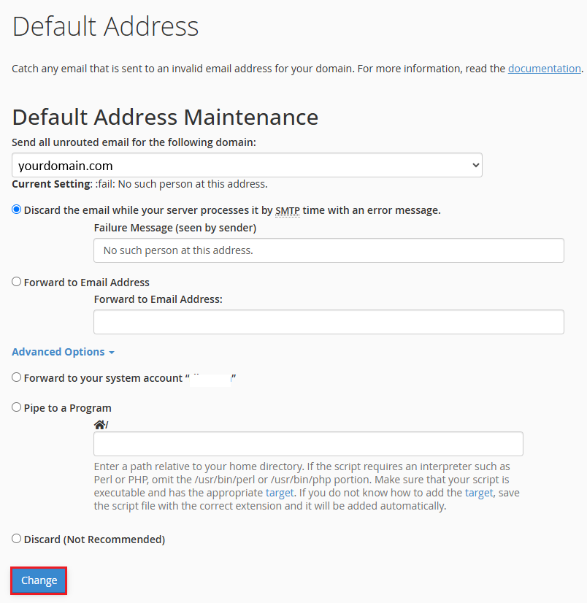This screenshot has width=587, height=603.
Task: Click the Current Setting status text
Action: (x=139, y=184)
